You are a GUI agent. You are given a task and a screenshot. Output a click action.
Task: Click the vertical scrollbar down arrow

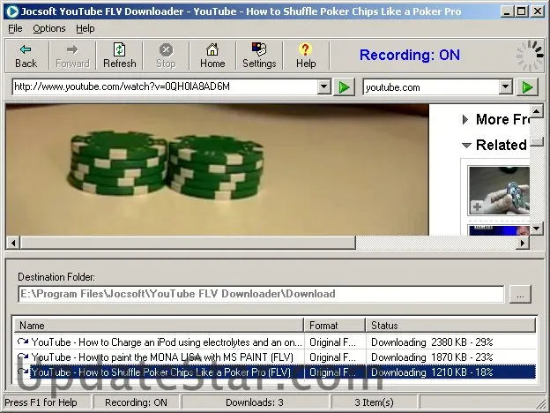[537, 229]
